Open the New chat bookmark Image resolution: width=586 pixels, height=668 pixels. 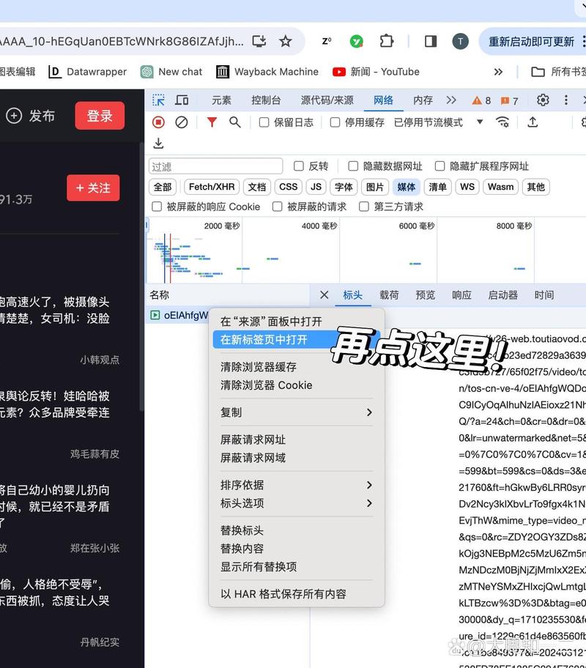pos(171,72)
